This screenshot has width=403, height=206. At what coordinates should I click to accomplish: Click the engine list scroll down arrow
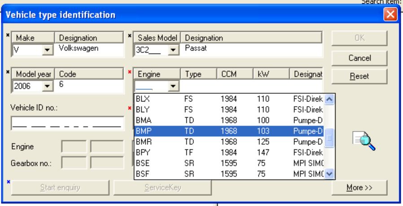(x=329, y=174)
